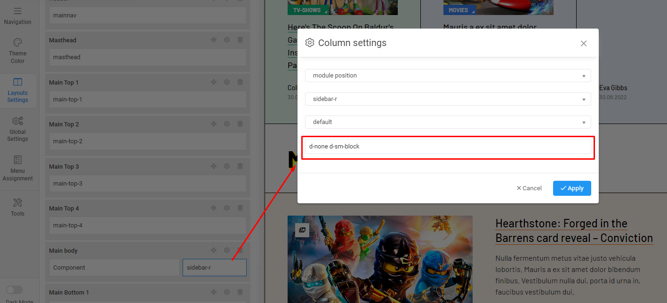Select the sidebar-r column in Main body
Screen dimensions: 667x303
tap(214, 268)
